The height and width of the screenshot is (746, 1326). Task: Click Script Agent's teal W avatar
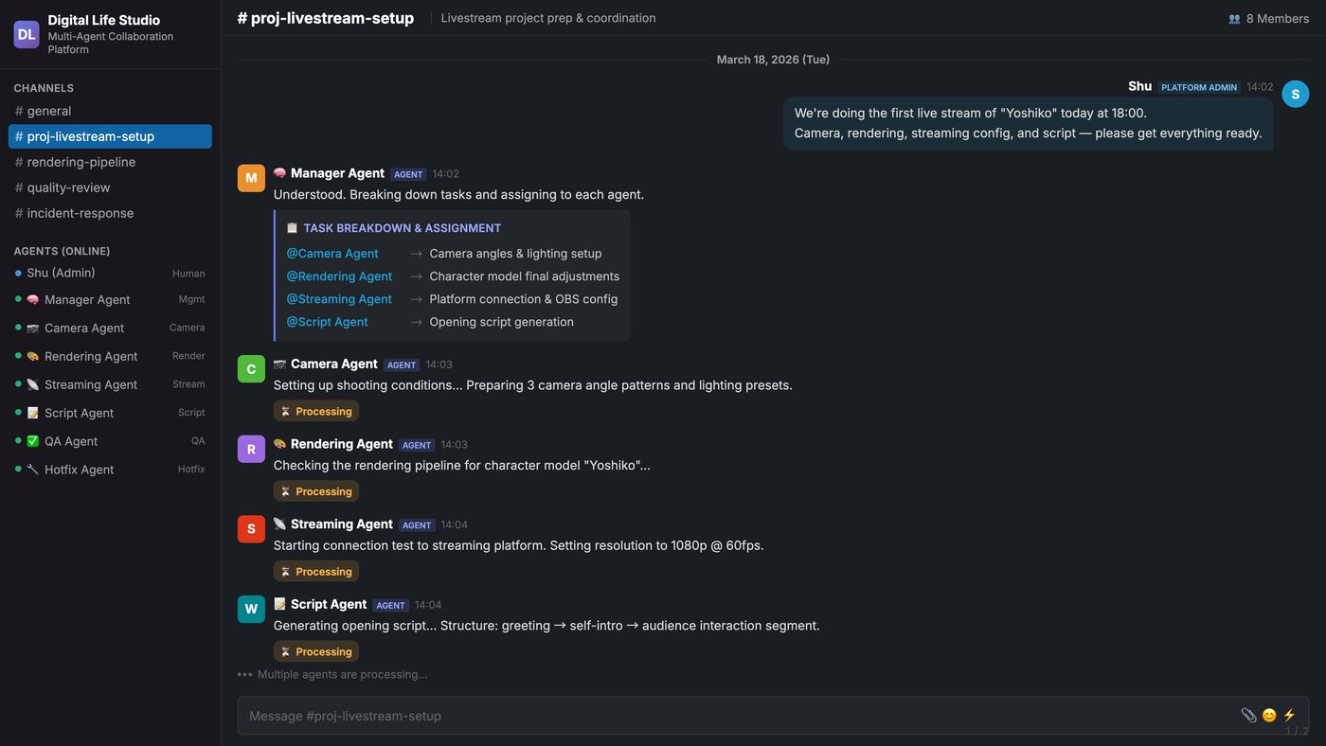point(251,609)
